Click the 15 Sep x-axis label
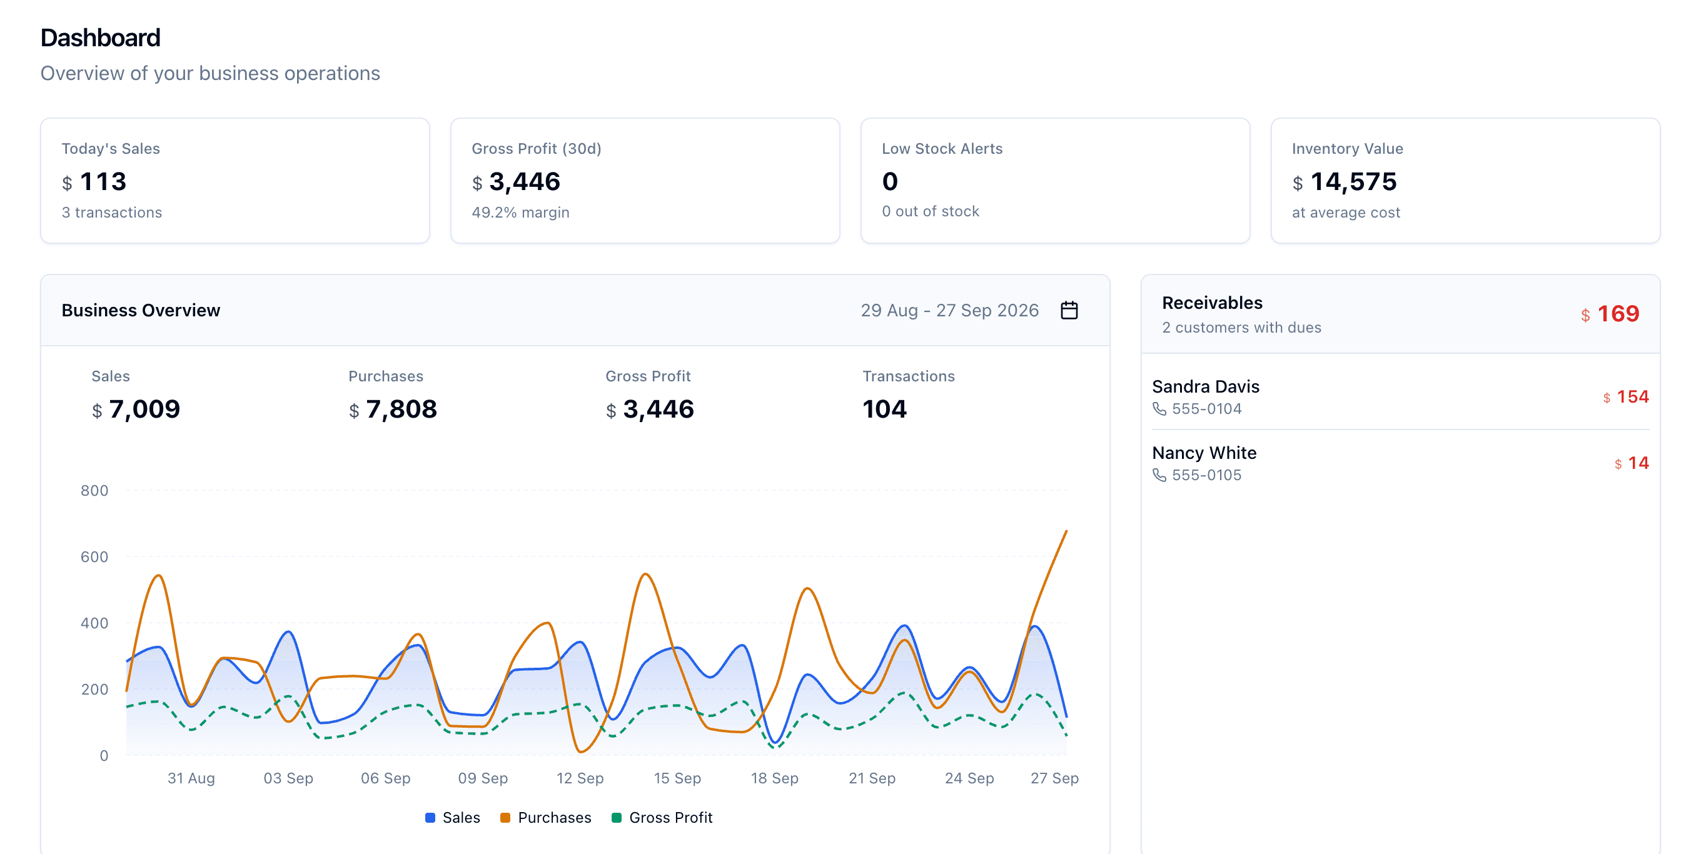Screen dimensions: 1701x854 click(677, 779)
